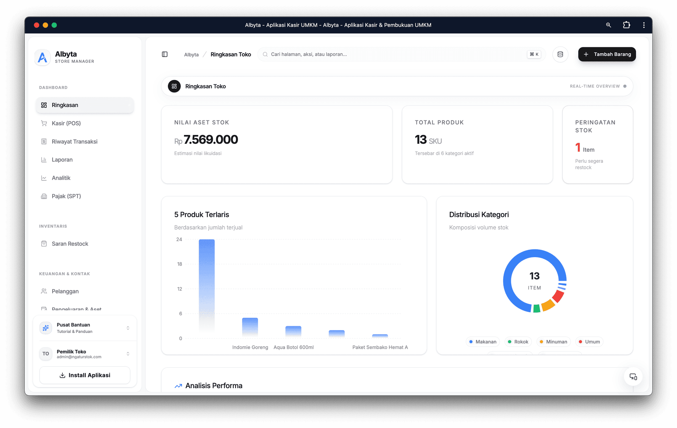Viewport: 677px width, 428px height.
Task: Toggle the Umum category in the legend
Action: [x=589, y=341]
